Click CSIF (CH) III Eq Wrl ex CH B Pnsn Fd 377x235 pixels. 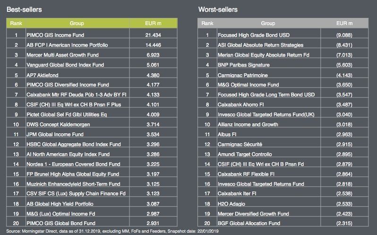[x=261, y=164]
